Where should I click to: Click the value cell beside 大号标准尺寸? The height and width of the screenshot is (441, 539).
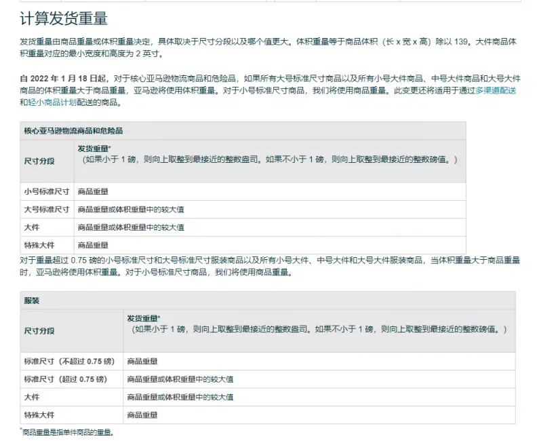click(x=270, y=210)
